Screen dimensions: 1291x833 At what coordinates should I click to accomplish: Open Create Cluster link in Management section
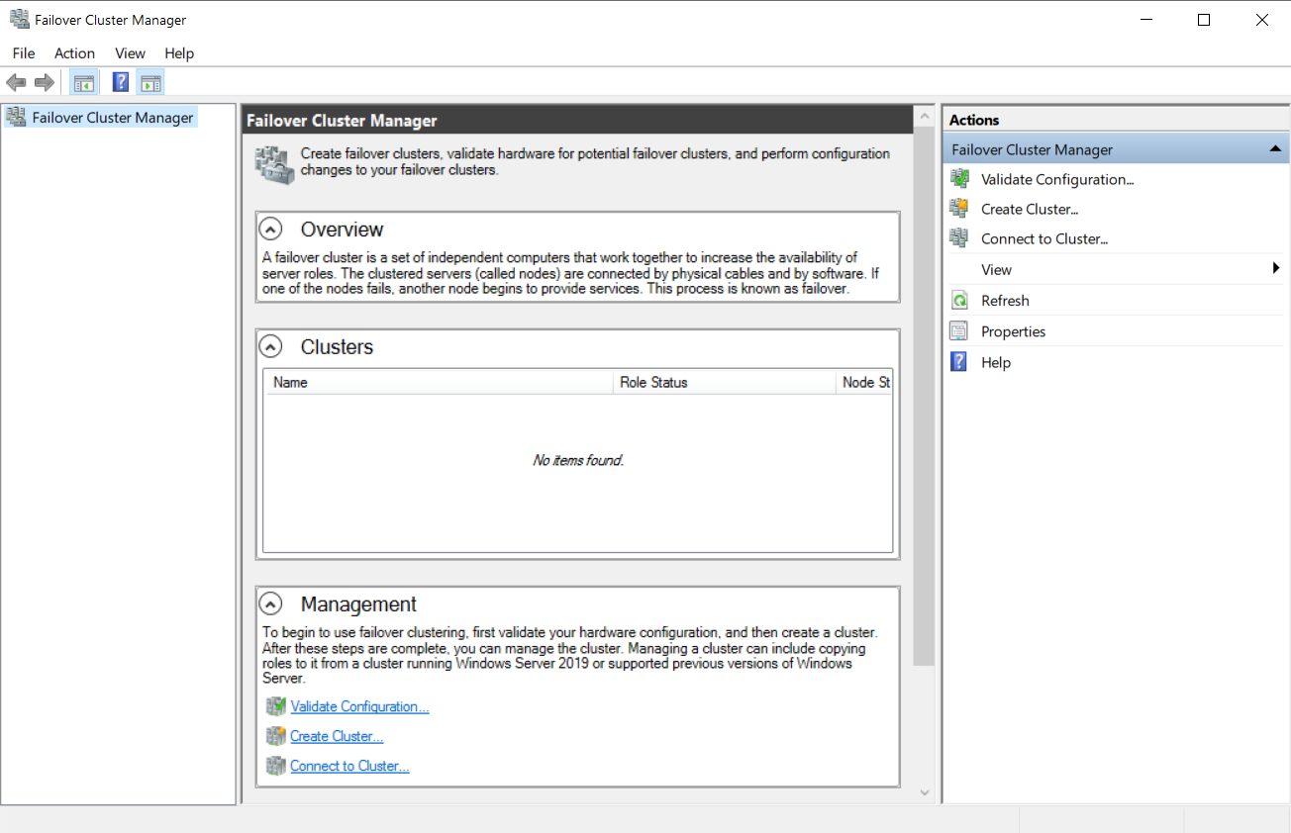click(x=337, y=736)
